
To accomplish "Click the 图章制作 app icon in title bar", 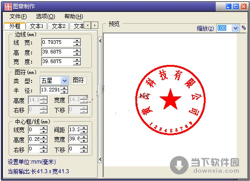I will tap(8, 6).
